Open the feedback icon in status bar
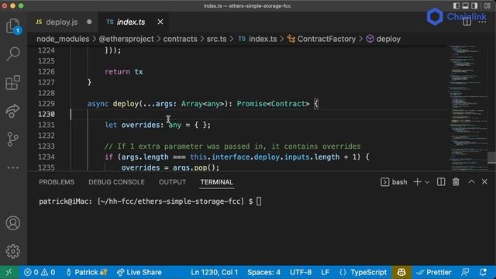The image size is (496, 279). pyautogui.click(x=465, y=272)
